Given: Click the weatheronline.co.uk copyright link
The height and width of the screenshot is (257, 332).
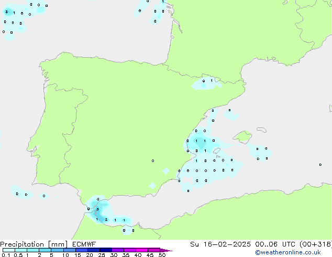Looking at the screenshot, I should 287,252.
